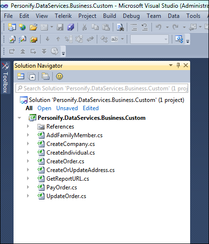Image resolution: width=209 pixels, height=244 pixels.
Task: Click the down arrow icon in second toolbar
Action: point(47,39)
